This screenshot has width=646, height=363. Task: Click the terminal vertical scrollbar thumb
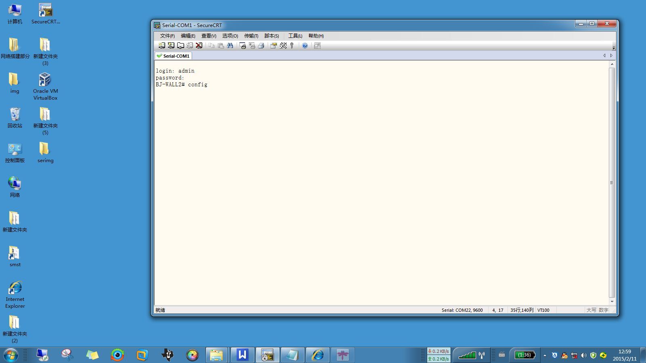point(612,183)
